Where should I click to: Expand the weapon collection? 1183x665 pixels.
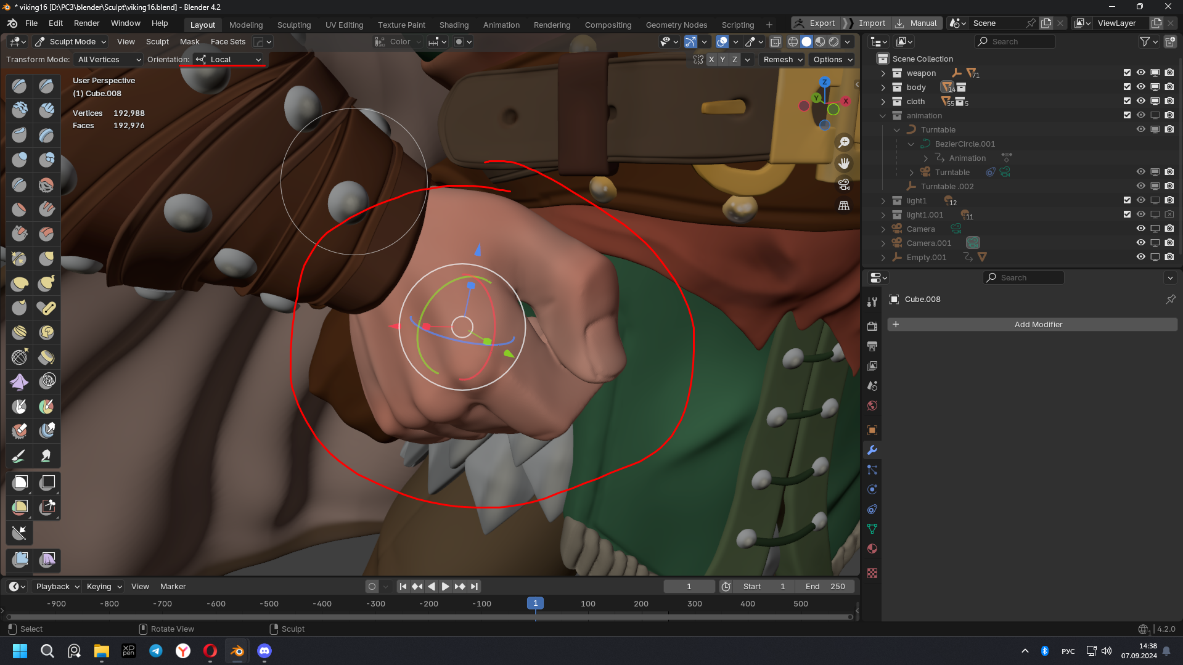[883, 73]
